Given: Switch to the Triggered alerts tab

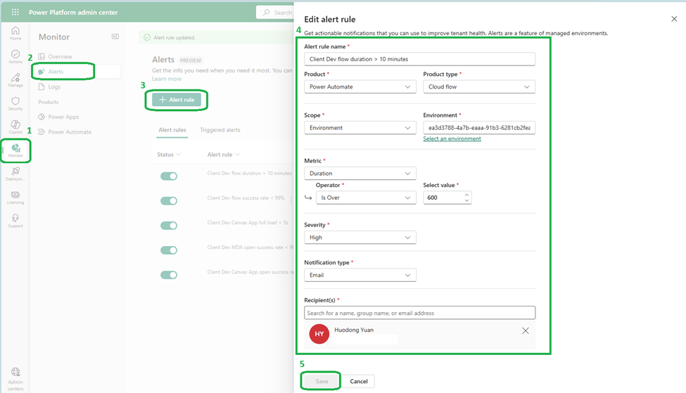Looking at the screenshot, I should (x=220, y=130).
